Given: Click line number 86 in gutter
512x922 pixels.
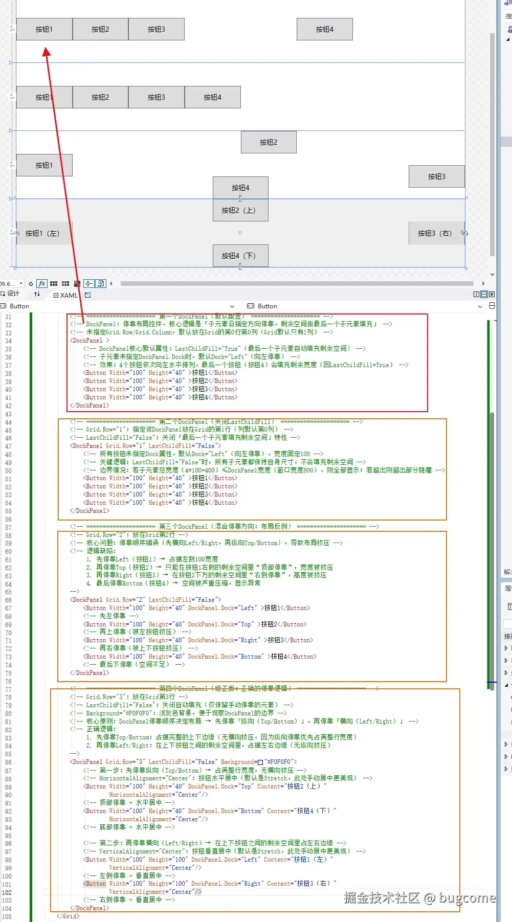Looking at the screenshot, I should [8, 762].
